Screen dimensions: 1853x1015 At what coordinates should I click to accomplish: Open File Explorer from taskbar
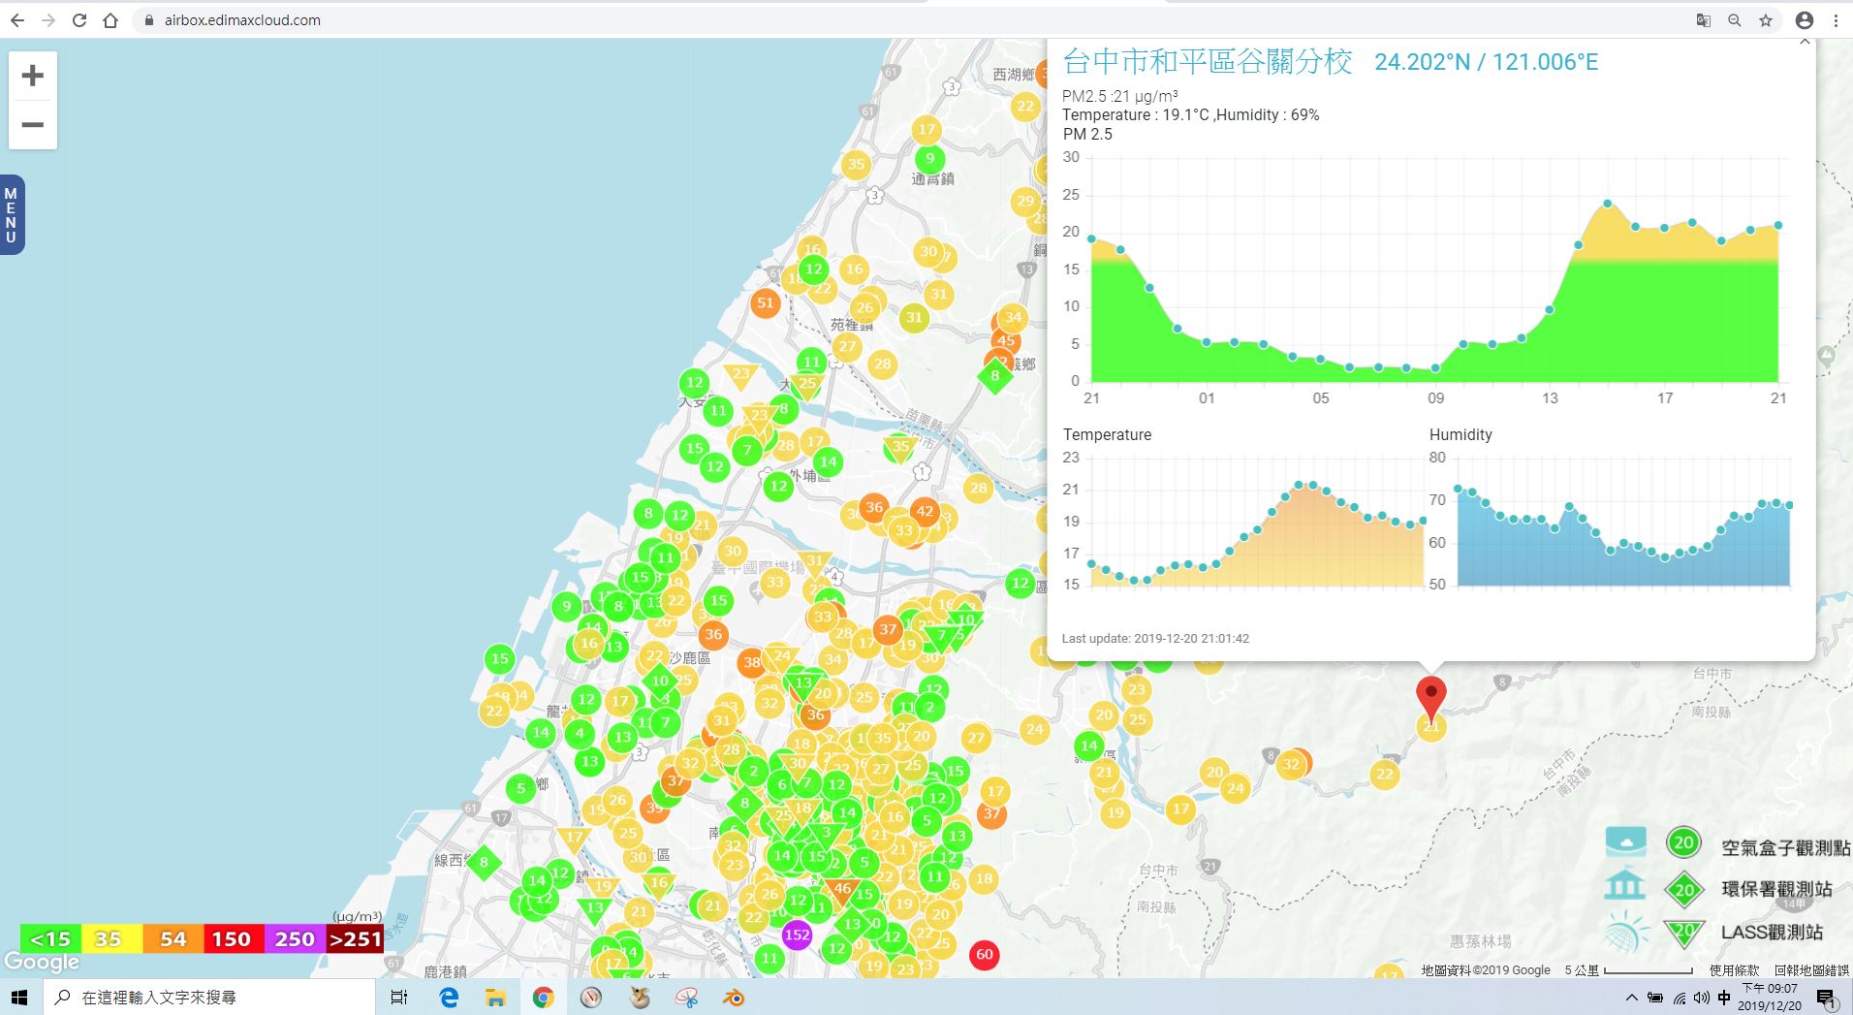495,997
